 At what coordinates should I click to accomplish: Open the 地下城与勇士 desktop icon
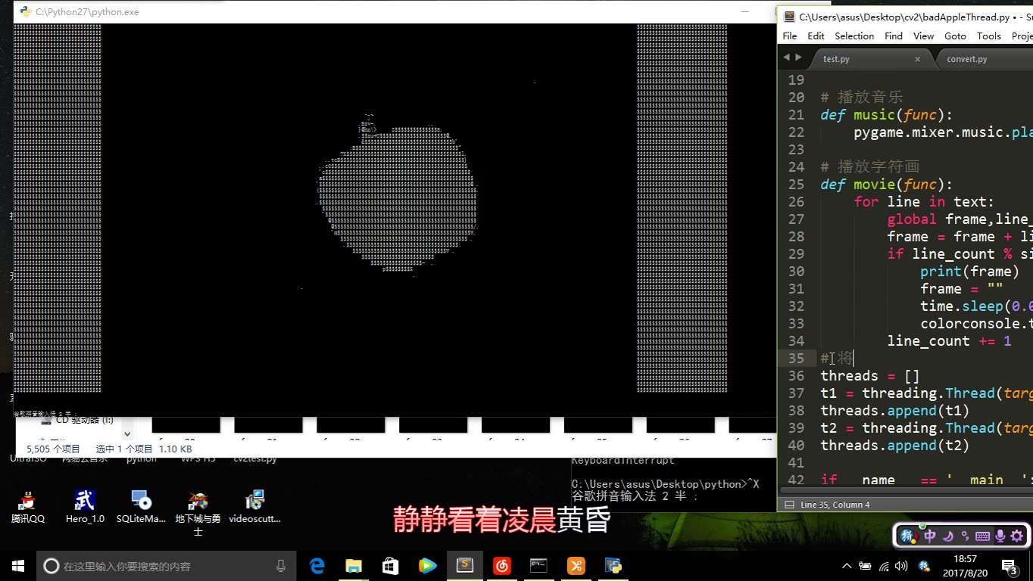[x=198, y=512]
